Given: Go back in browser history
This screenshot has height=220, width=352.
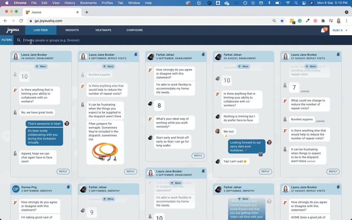Looking at the screenshot, I should 5,21.
